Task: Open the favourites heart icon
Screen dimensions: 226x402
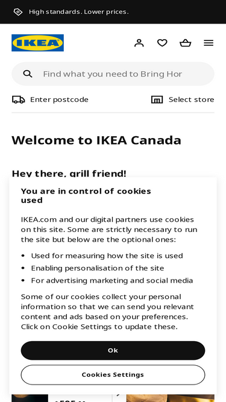Action: pos(162,43)
